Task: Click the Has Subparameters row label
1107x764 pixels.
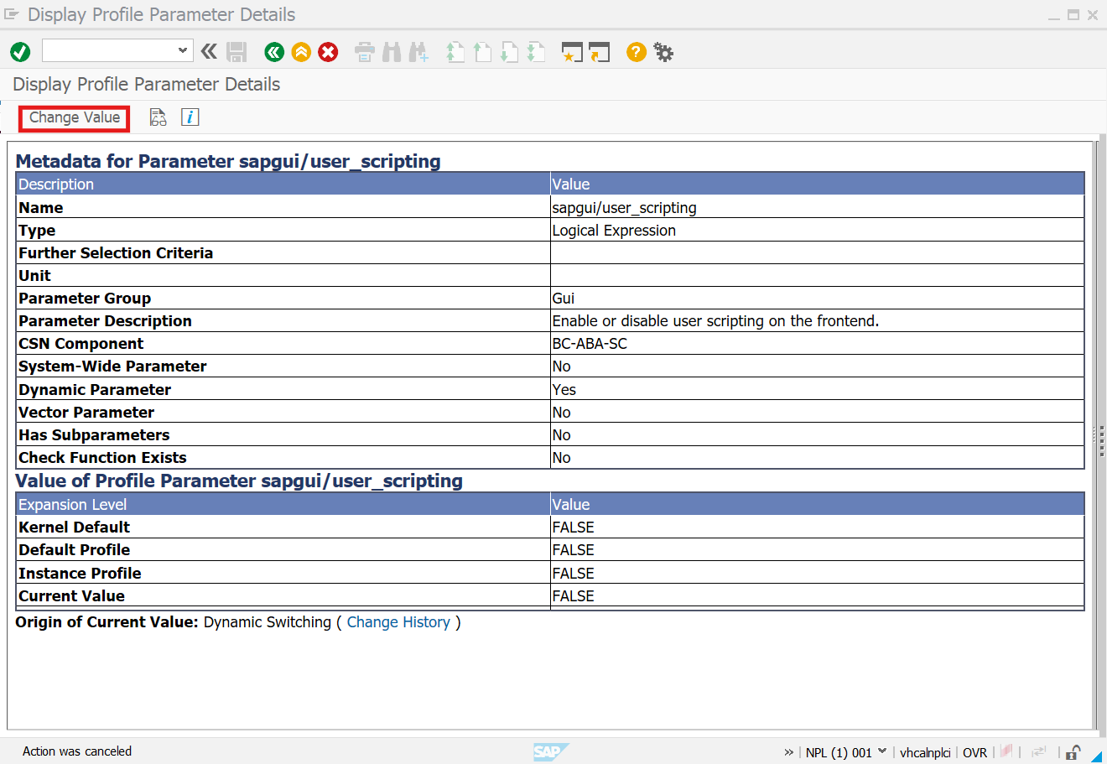Action: [x=94, y=435]
